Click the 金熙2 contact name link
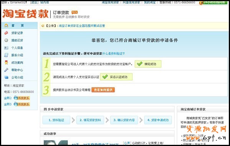Viewport: 230px width, 146px height. click(x=8, y=98)
